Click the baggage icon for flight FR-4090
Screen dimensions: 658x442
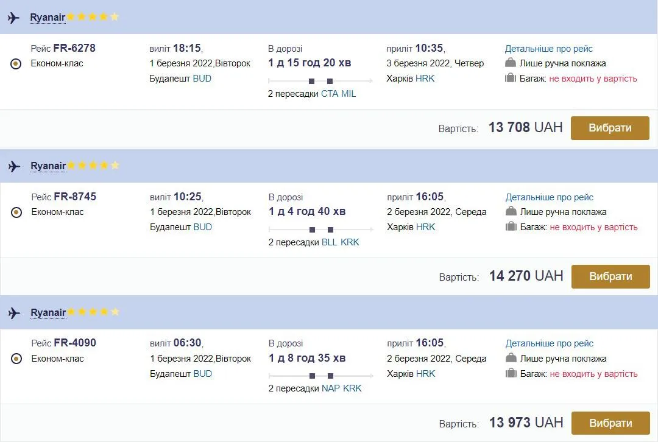pos(511,373)
